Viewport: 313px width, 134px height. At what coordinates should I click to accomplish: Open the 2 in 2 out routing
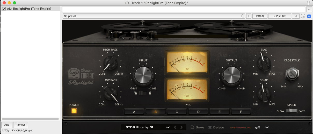pyautogui.click(x=280, y=16)
